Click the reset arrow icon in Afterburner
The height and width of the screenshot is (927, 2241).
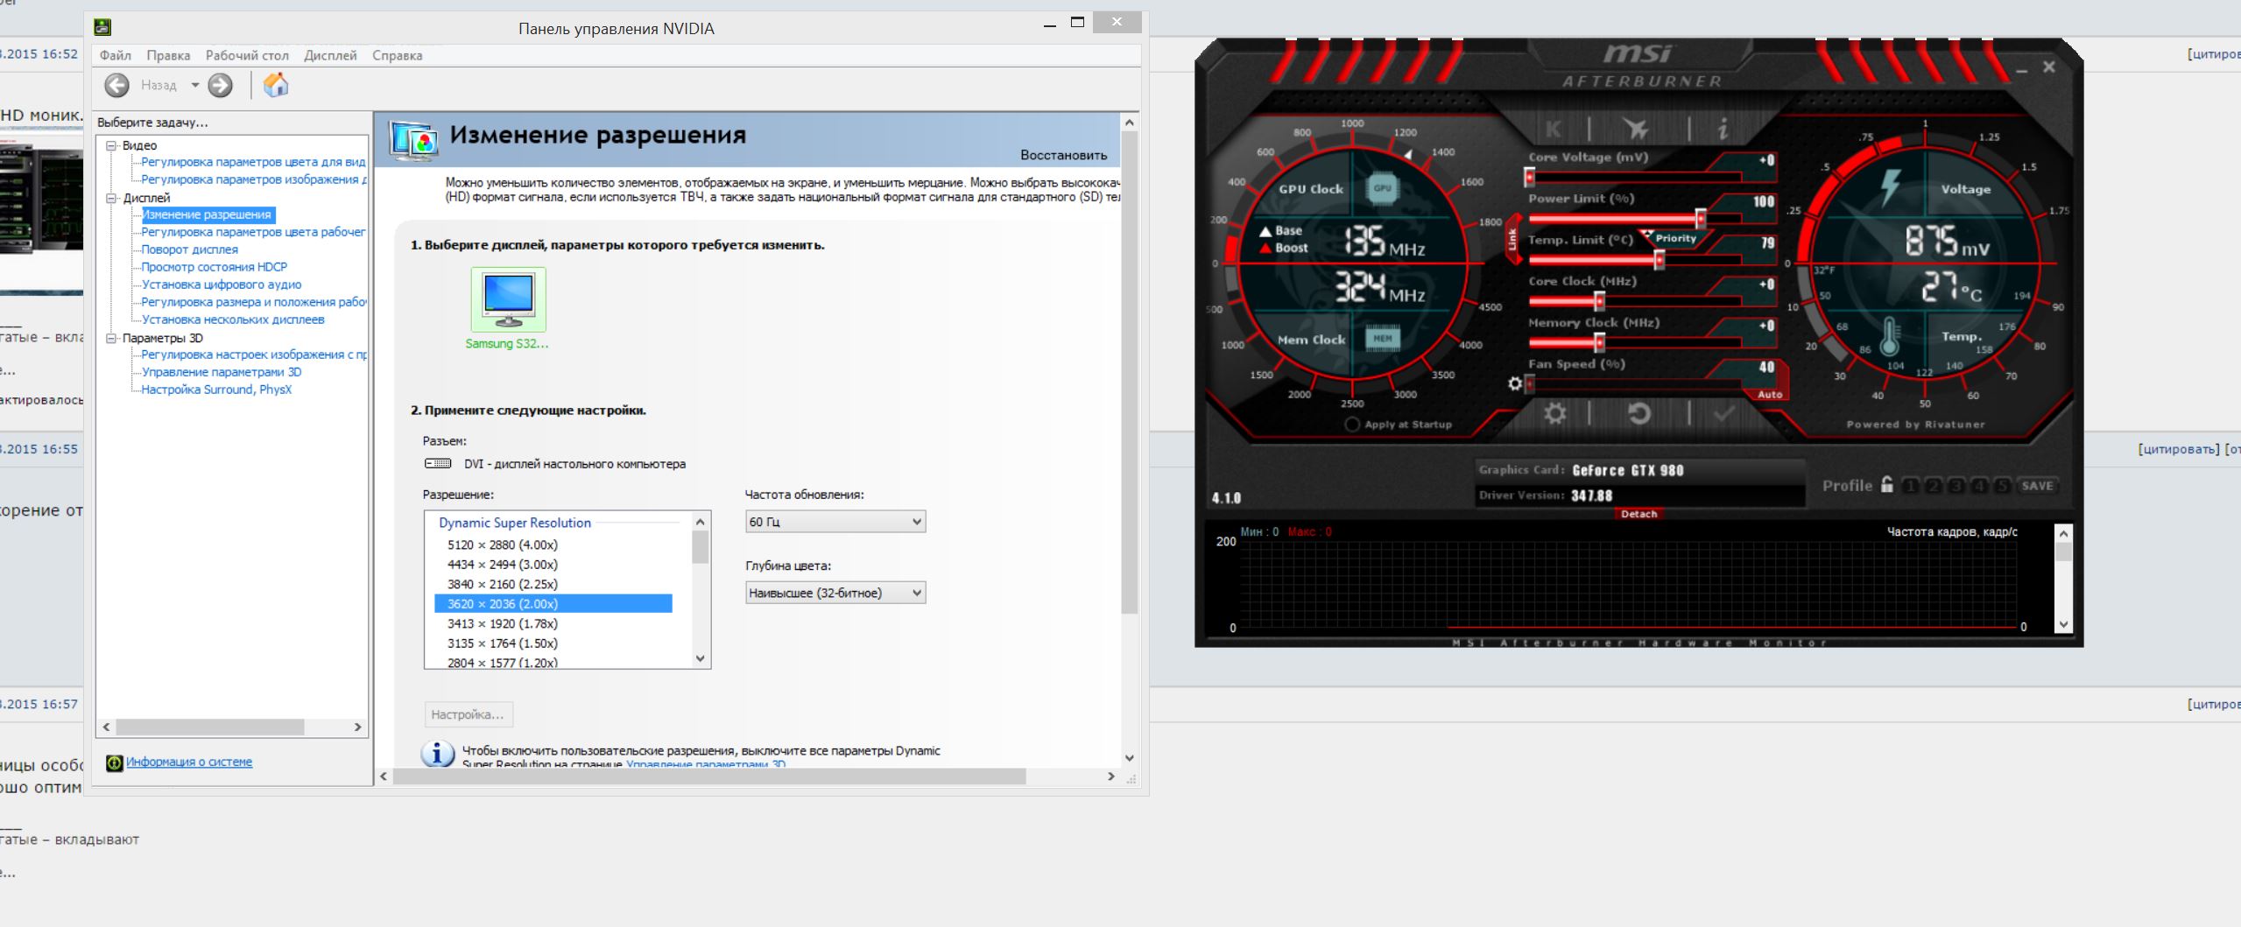click(x=1638, y=413)
